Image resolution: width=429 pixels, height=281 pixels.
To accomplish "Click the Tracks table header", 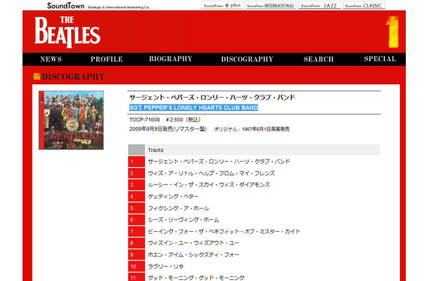I will coord(254,150).
